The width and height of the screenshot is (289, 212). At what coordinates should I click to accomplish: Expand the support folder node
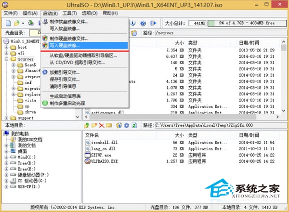[x=6, y=118]
